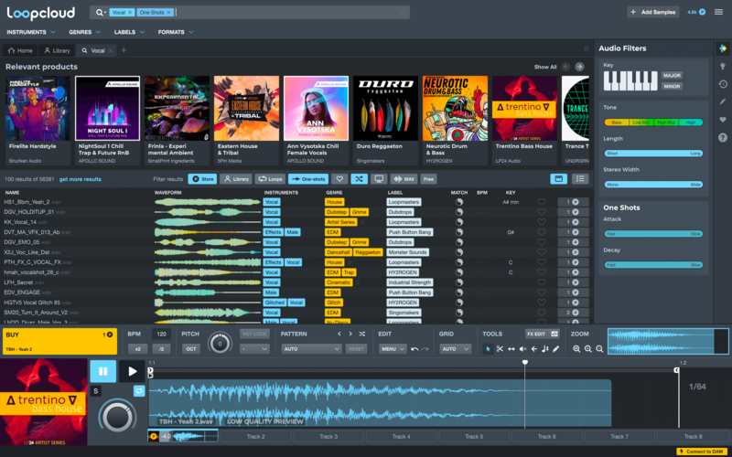Toggle the loop playback button

tap(139, 391)
